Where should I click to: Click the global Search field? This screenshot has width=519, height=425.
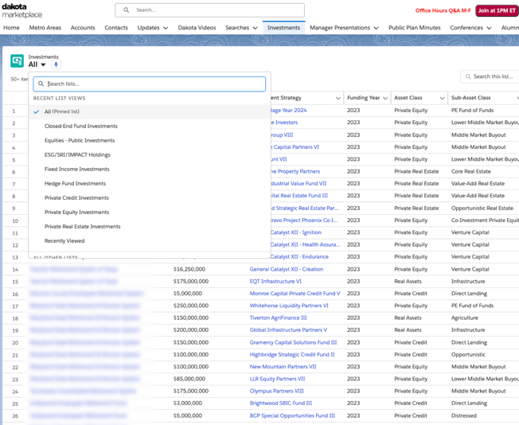click(209, 10)
